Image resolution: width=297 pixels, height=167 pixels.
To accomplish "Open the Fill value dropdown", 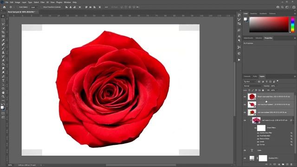I will (x=277, y=90).
